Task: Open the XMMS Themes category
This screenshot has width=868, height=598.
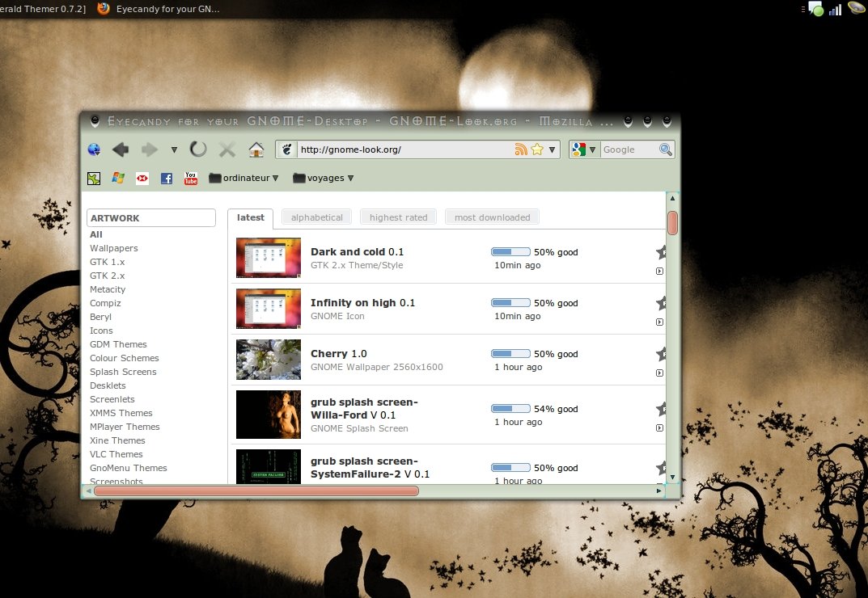Action: coord(121,413)
